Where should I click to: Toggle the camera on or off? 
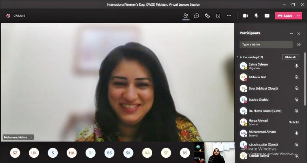246,15
